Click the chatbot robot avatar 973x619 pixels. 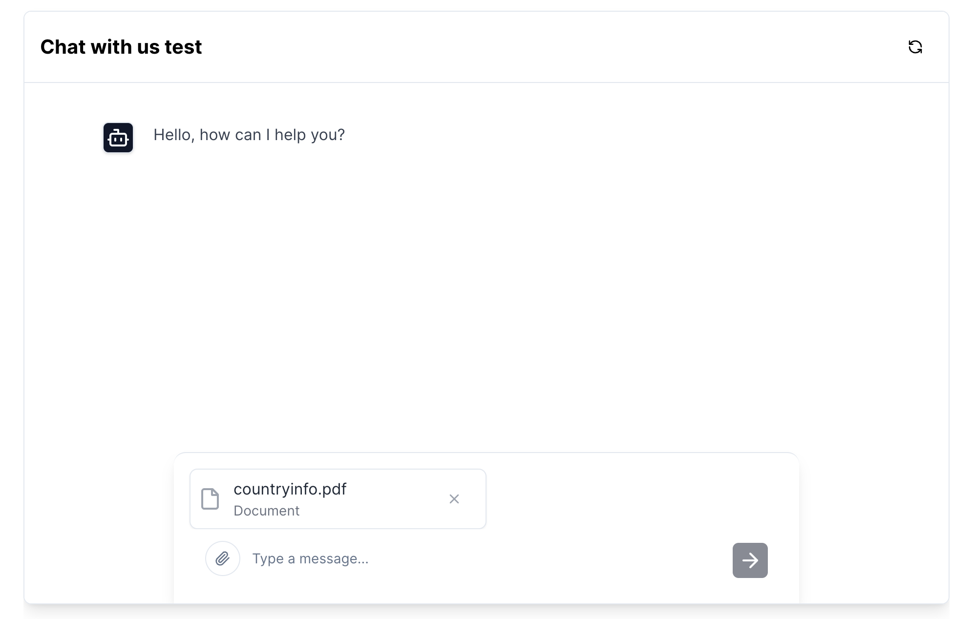click(x=118, y=138)
